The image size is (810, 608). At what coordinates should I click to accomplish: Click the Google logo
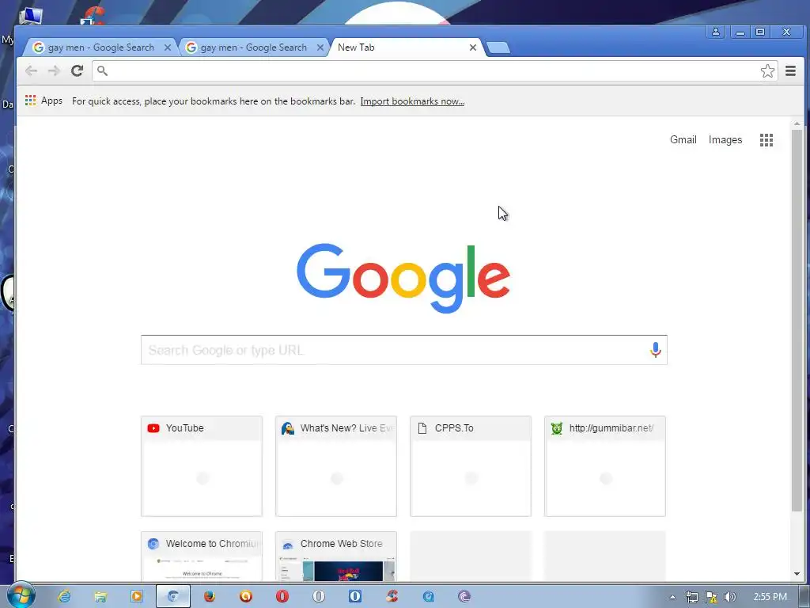click(403, 278)
